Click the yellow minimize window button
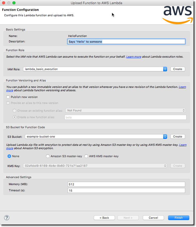 (9, 3)
